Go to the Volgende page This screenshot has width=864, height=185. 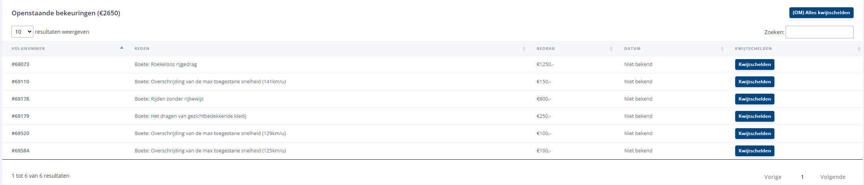point(832,177)
